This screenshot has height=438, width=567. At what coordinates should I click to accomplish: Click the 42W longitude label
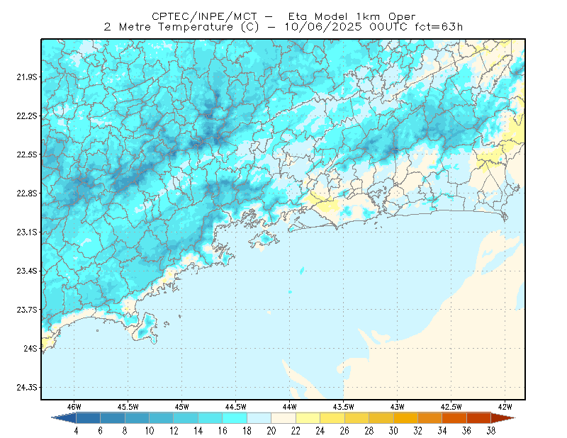[x=505, y=407]
